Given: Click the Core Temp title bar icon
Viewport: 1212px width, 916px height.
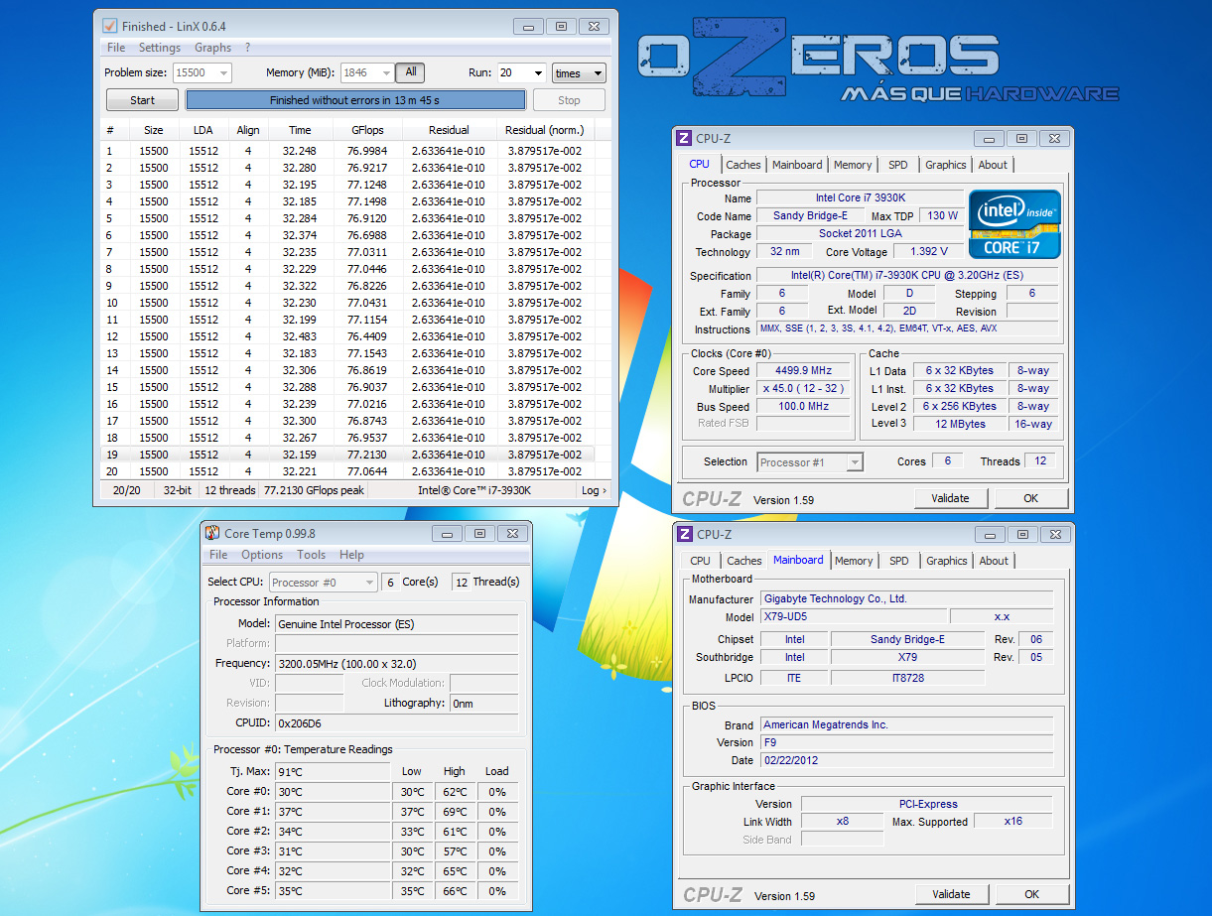Looking at the screenshot, I should tap(212, 533).
